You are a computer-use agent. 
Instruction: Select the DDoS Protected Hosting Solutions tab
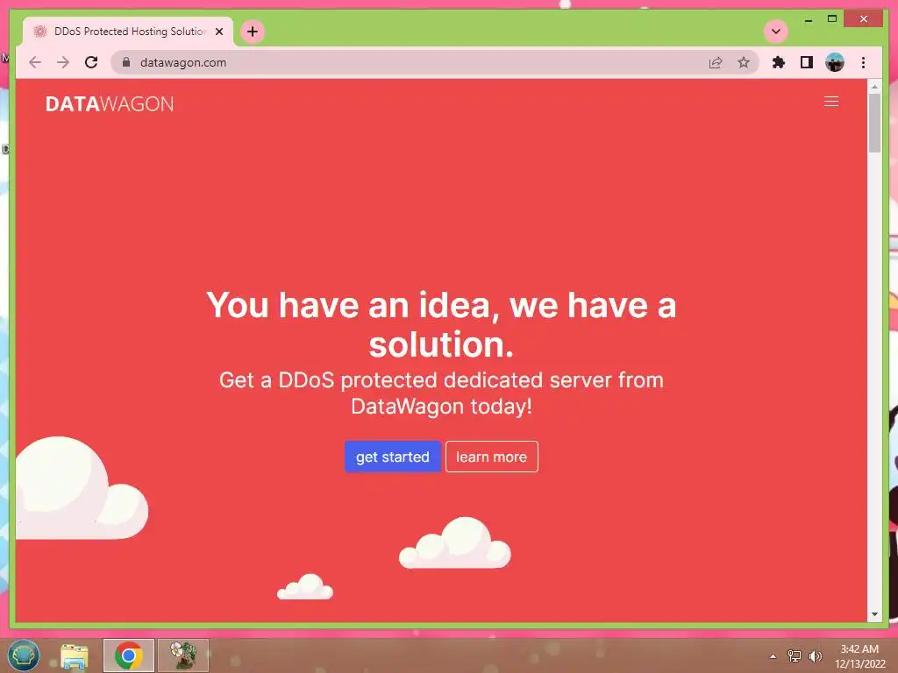point(128,32)
